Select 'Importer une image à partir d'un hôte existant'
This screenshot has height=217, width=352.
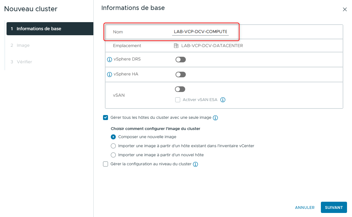pyautogui.click(x=113, y=146)
